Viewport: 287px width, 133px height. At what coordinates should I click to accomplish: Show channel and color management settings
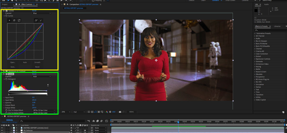(x=107, y=112)
